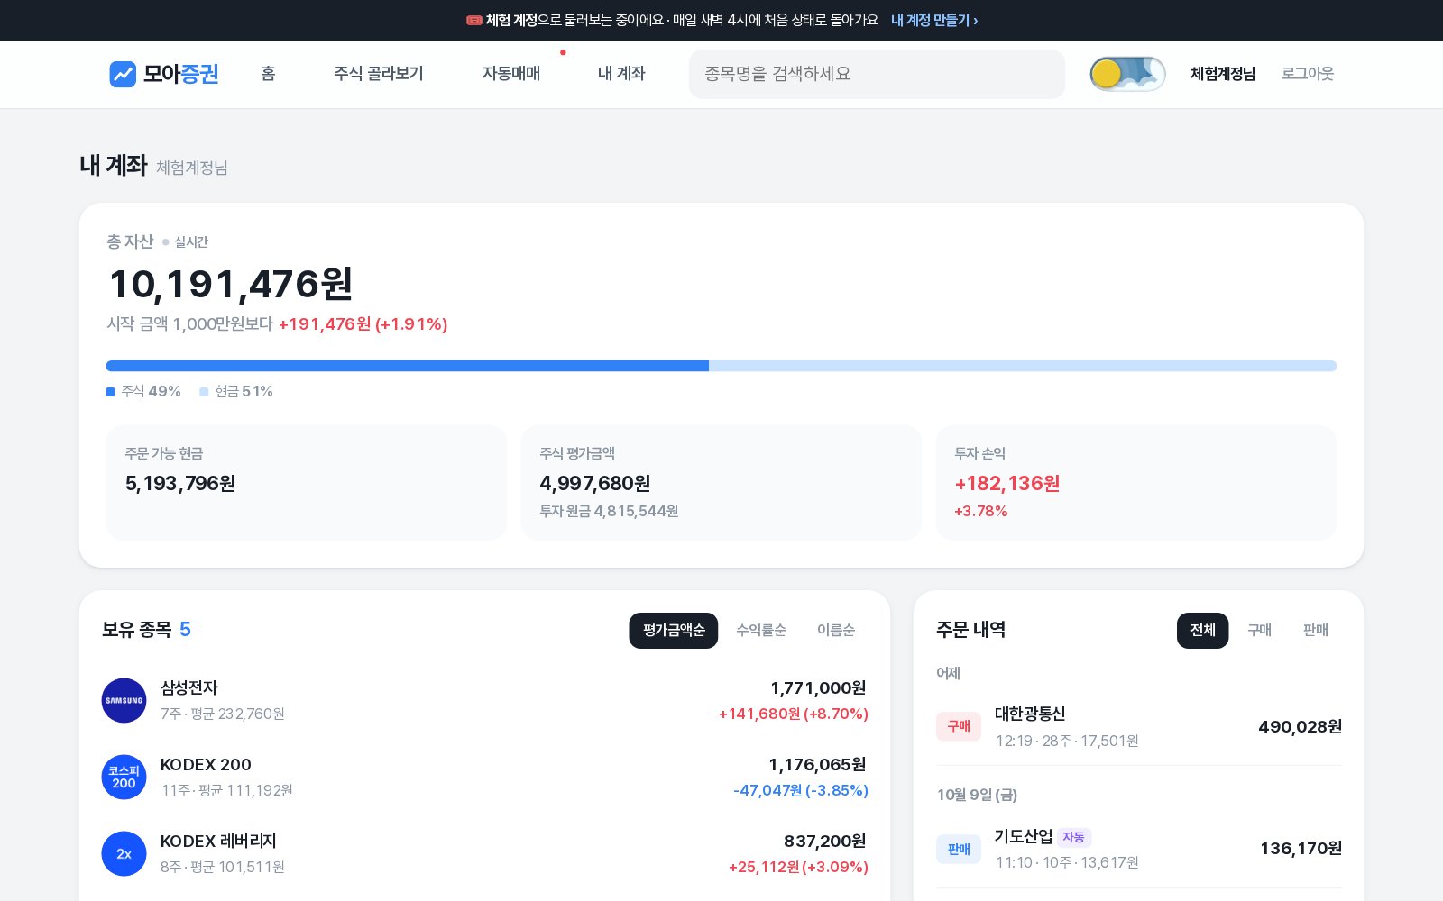This screenshot has width=1443, height=901.
Task: Sort holdings by 수익률순
Action: click(761, 630)
